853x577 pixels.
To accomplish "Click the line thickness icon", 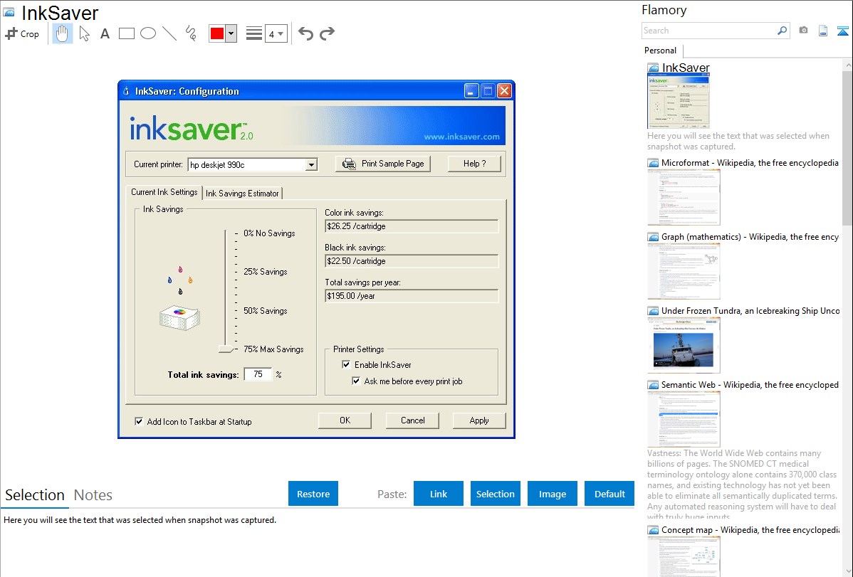I will (254, 33).
